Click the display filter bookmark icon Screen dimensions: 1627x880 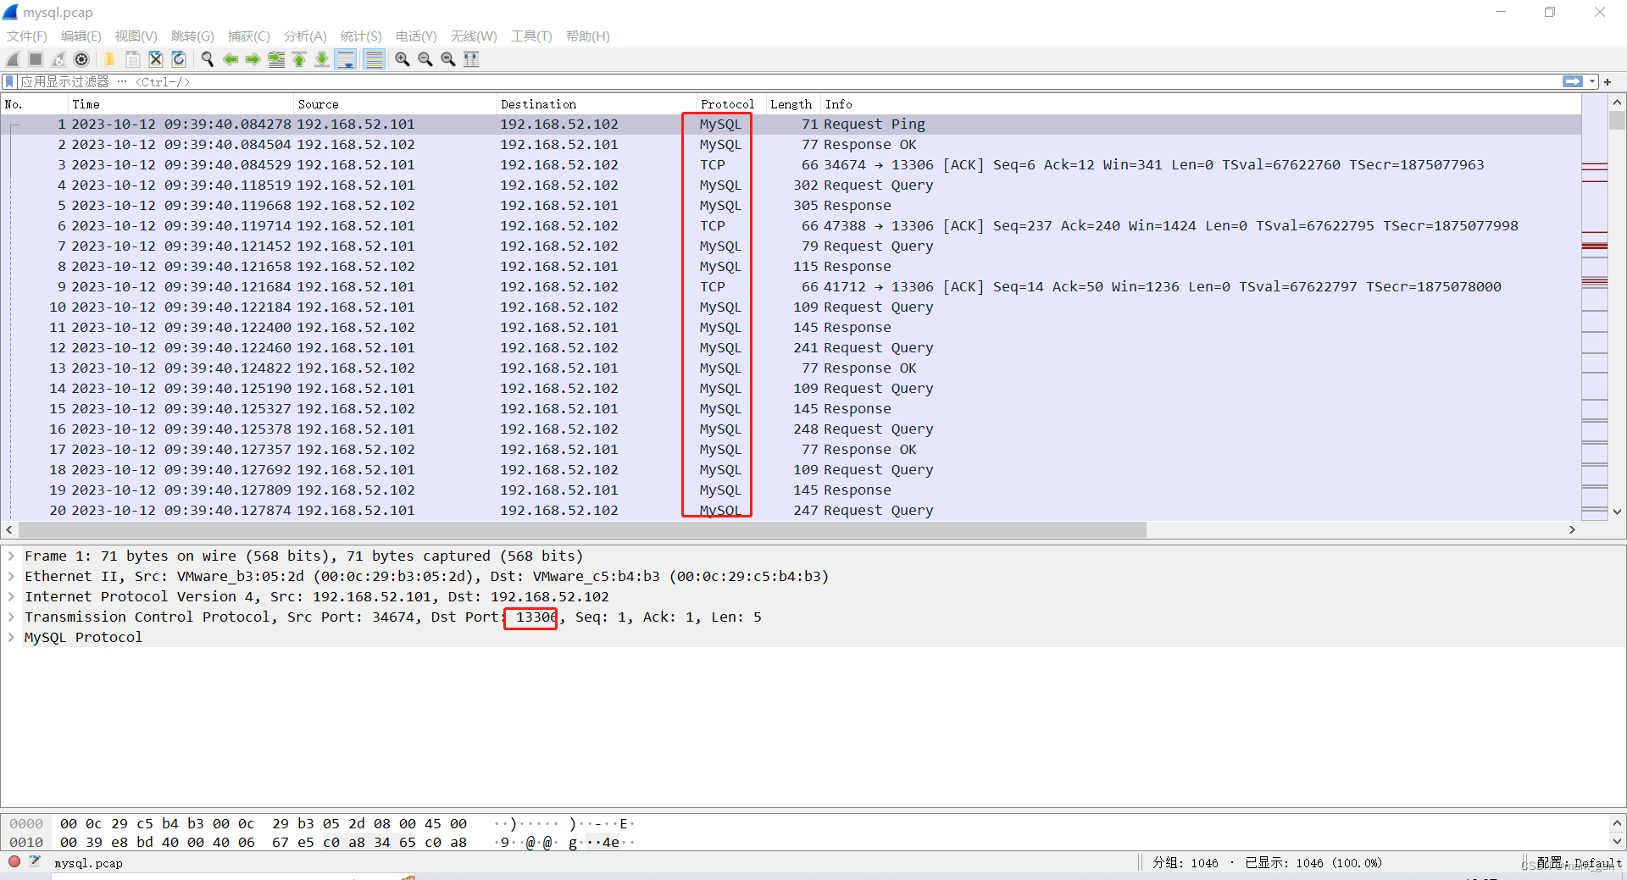[9, 81]
